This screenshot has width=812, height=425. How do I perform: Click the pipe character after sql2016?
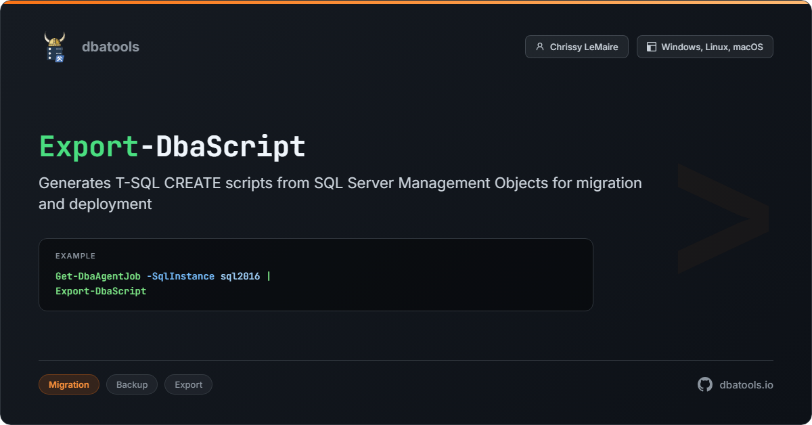[x=269, y=276]
